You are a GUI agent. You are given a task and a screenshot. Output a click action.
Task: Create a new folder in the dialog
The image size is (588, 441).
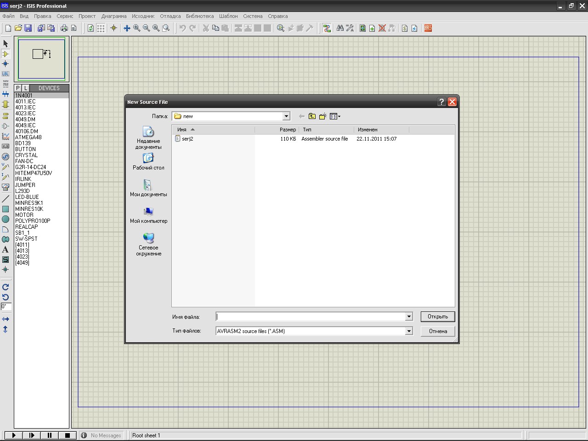tap(323, 116)
